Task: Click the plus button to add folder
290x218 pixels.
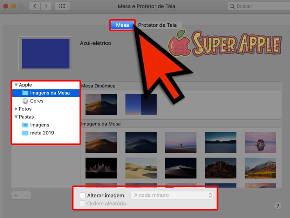Action: [x=16, y=195]
